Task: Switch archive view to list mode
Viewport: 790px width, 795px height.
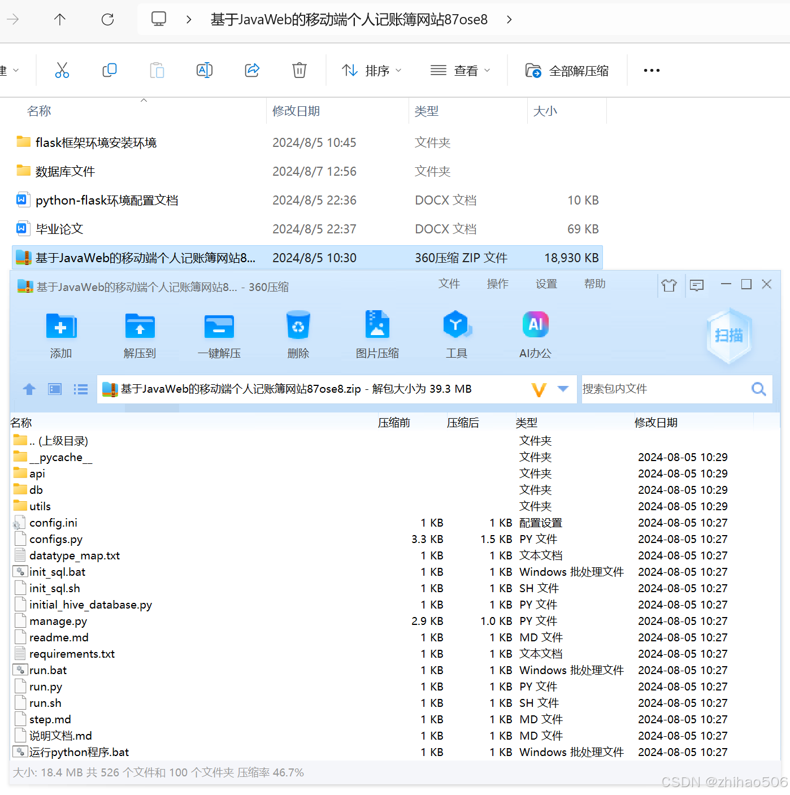Action: tap(81, 389)
